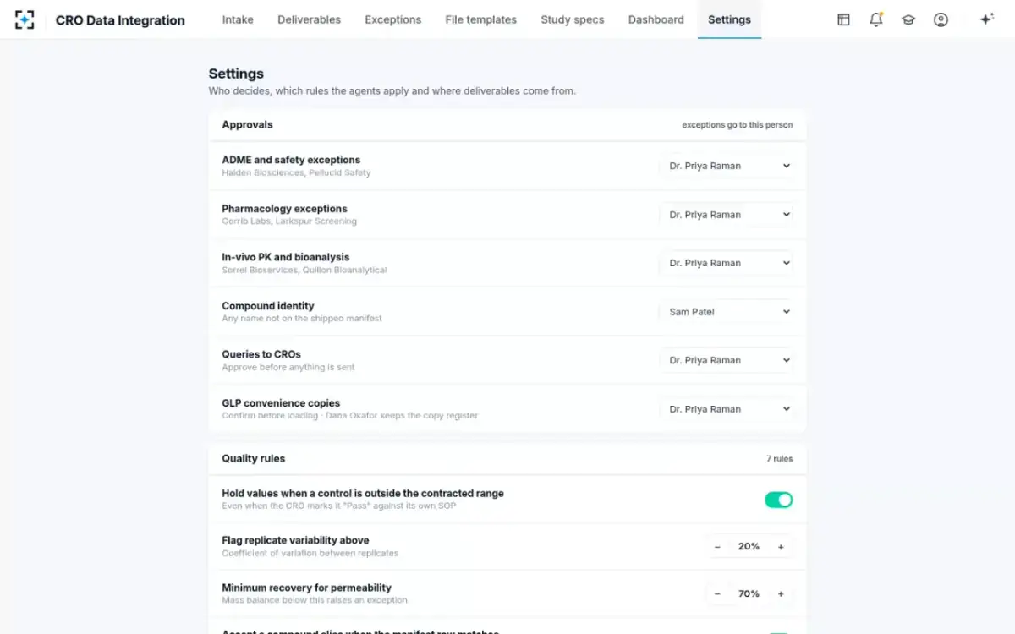The height and width of the screenshot is (634, 1015).
Task: Open approver dropdown for GLP convenience copies
Action: click(x=727, y=409)
